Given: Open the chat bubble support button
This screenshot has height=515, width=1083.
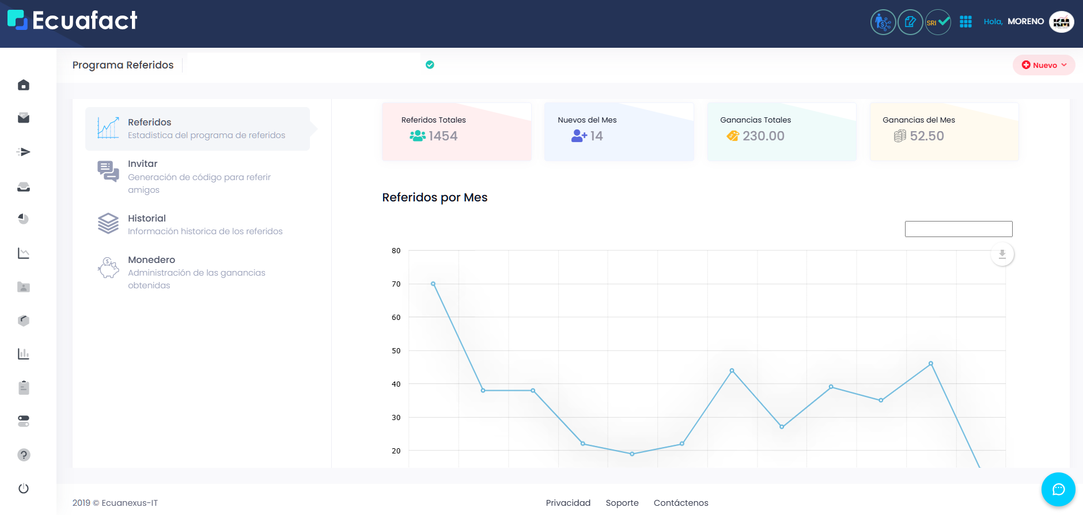Looking at the screenshot, I should click(1058, 489).
